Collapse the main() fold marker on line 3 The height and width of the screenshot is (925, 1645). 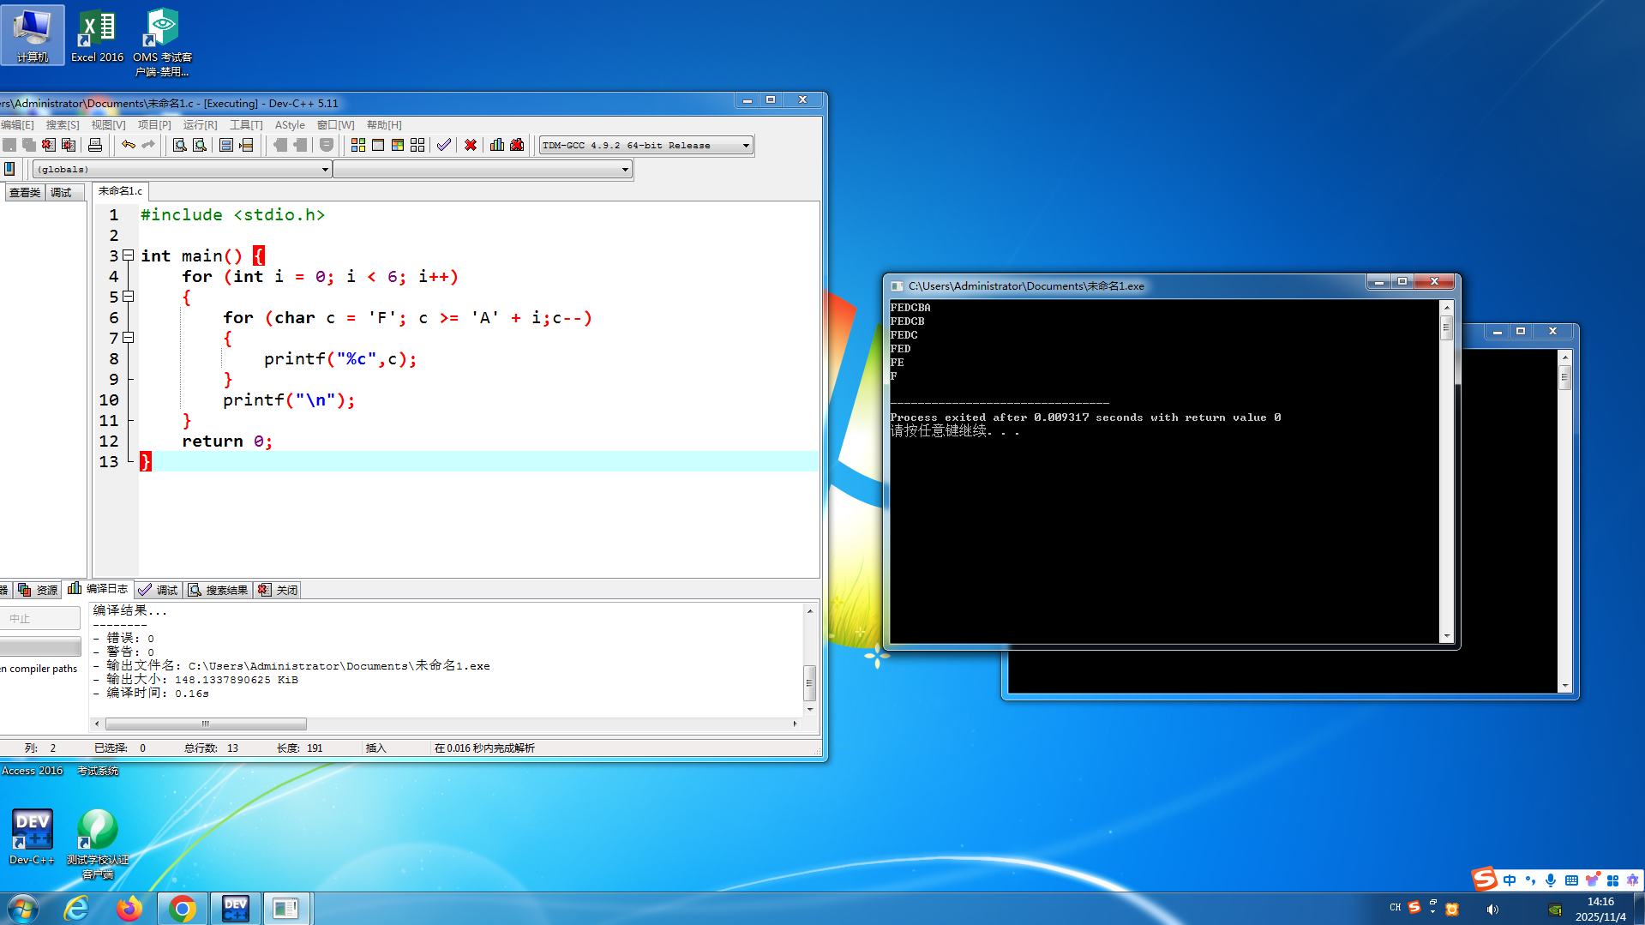click(129, 255)
